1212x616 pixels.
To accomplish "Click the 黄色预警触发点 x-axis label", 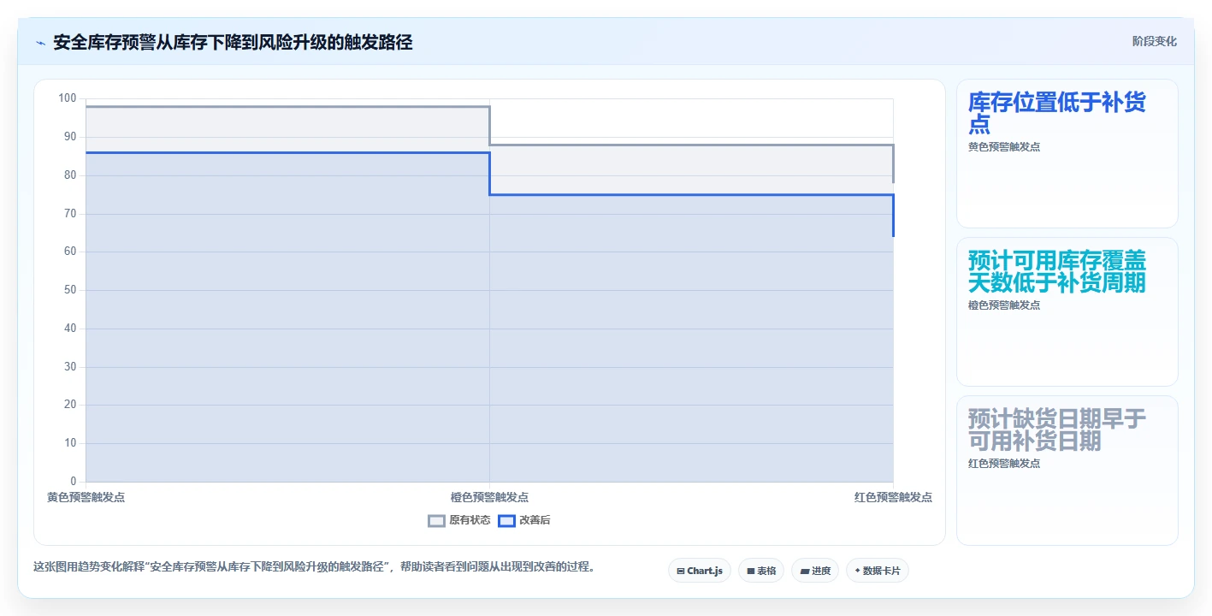I will [x=86, y=497].
